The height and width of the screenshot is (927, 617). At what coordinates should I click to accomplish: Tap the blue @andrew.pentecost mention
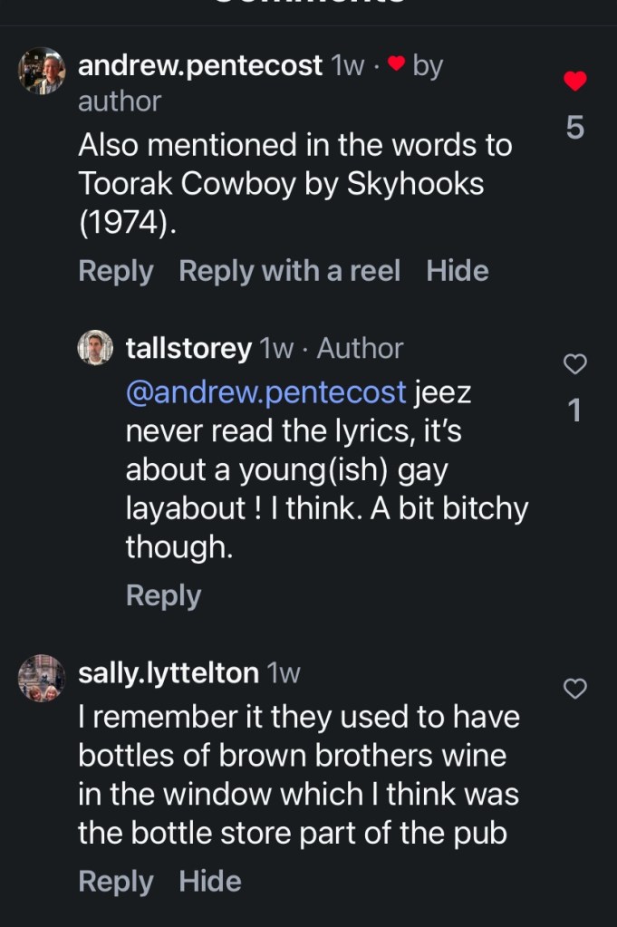click(x=266, y=392)
